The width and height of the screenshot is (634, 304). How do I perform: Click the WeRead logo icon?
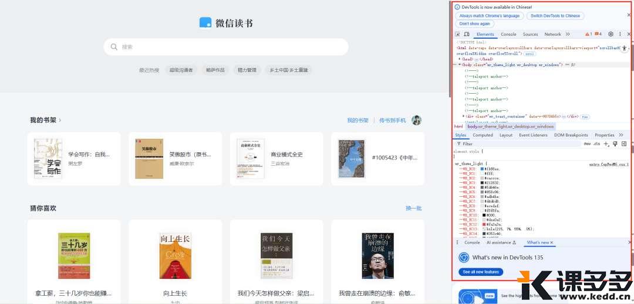click(x=205, y=23)
